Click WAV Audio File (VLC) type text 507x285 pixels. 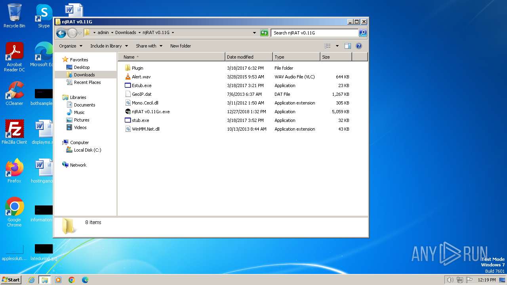coord(295,77)
